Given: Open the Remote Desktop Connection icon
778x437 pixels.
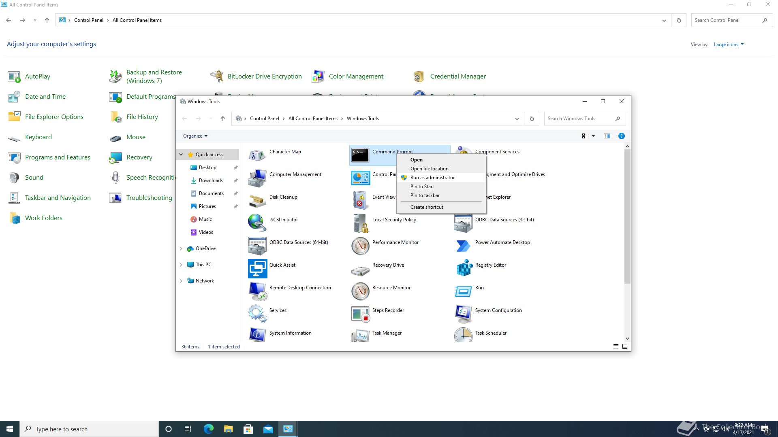Looking at the screenshot, I should [257, 291].
